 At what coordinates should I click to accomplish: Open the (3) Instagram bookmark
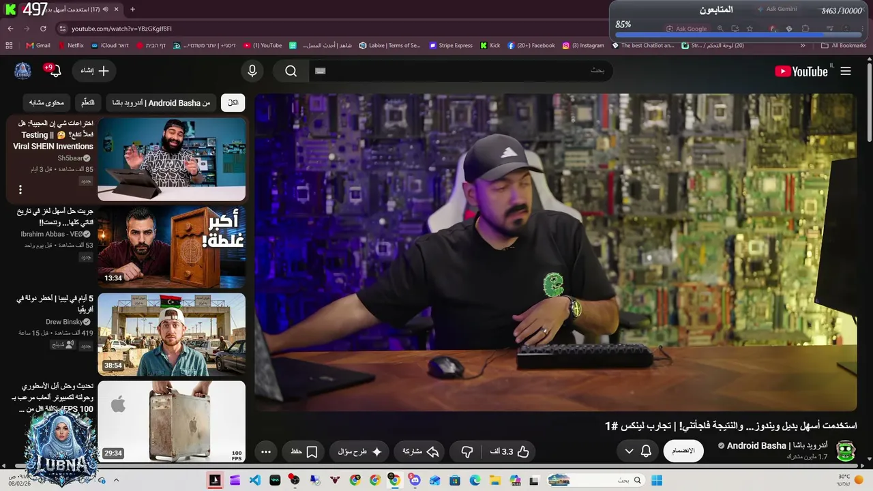583,46
